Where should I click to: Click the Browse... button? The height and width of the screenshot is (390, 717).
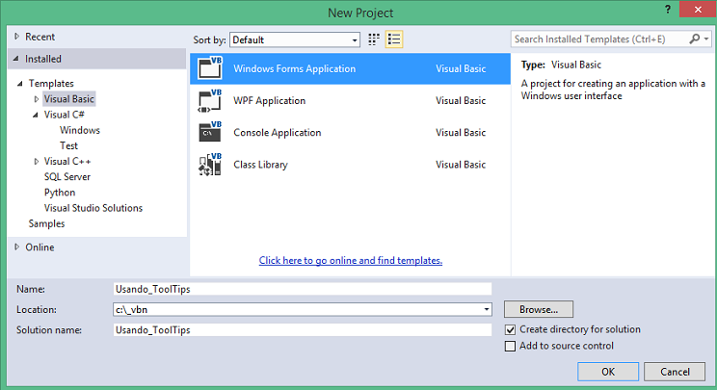click(x=538, y=309)
